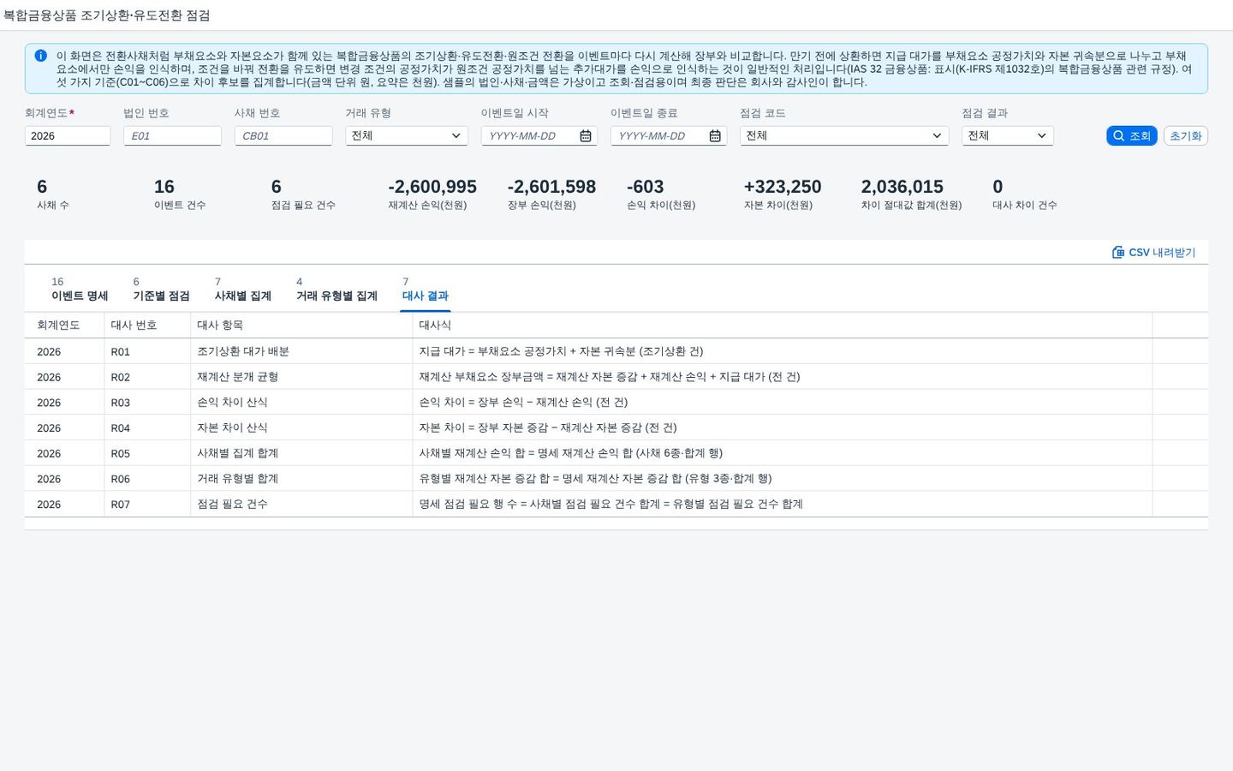Click the 이벤트 건수 value 16
This screenshot has width=1233, height=771.
pyautogui.click(x=164, y=187)
